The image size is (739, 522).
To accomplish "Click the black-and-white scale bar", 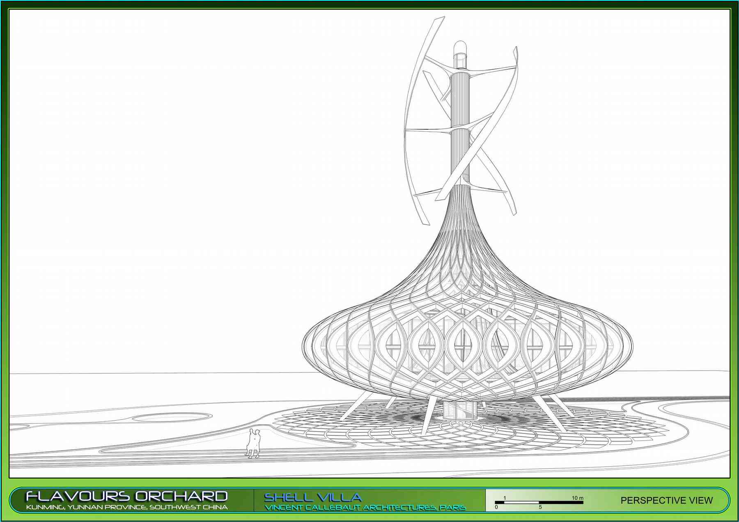I will click(539, 502).
